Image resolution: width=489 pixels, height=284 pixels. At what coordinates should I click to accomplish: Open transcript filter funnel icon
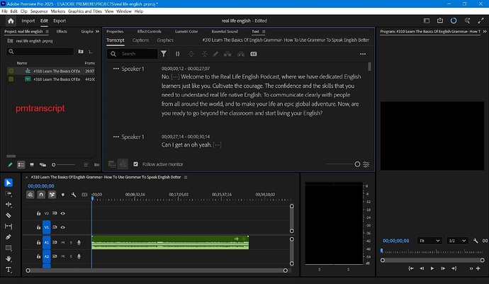tap(164, 54)
